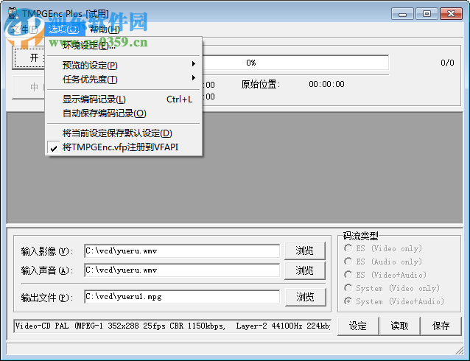
Task: Click the 原始位置 00:00:00 time value
Action: [x=326, y=84]
